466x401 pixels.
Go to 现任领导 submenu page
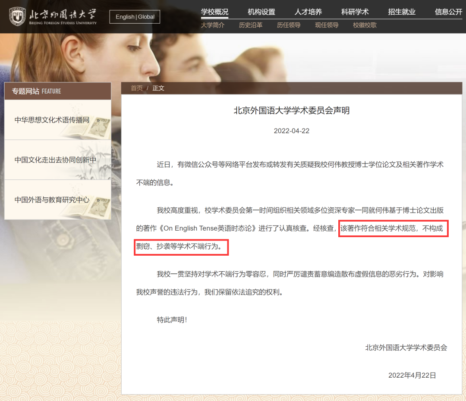coord(327,25)
